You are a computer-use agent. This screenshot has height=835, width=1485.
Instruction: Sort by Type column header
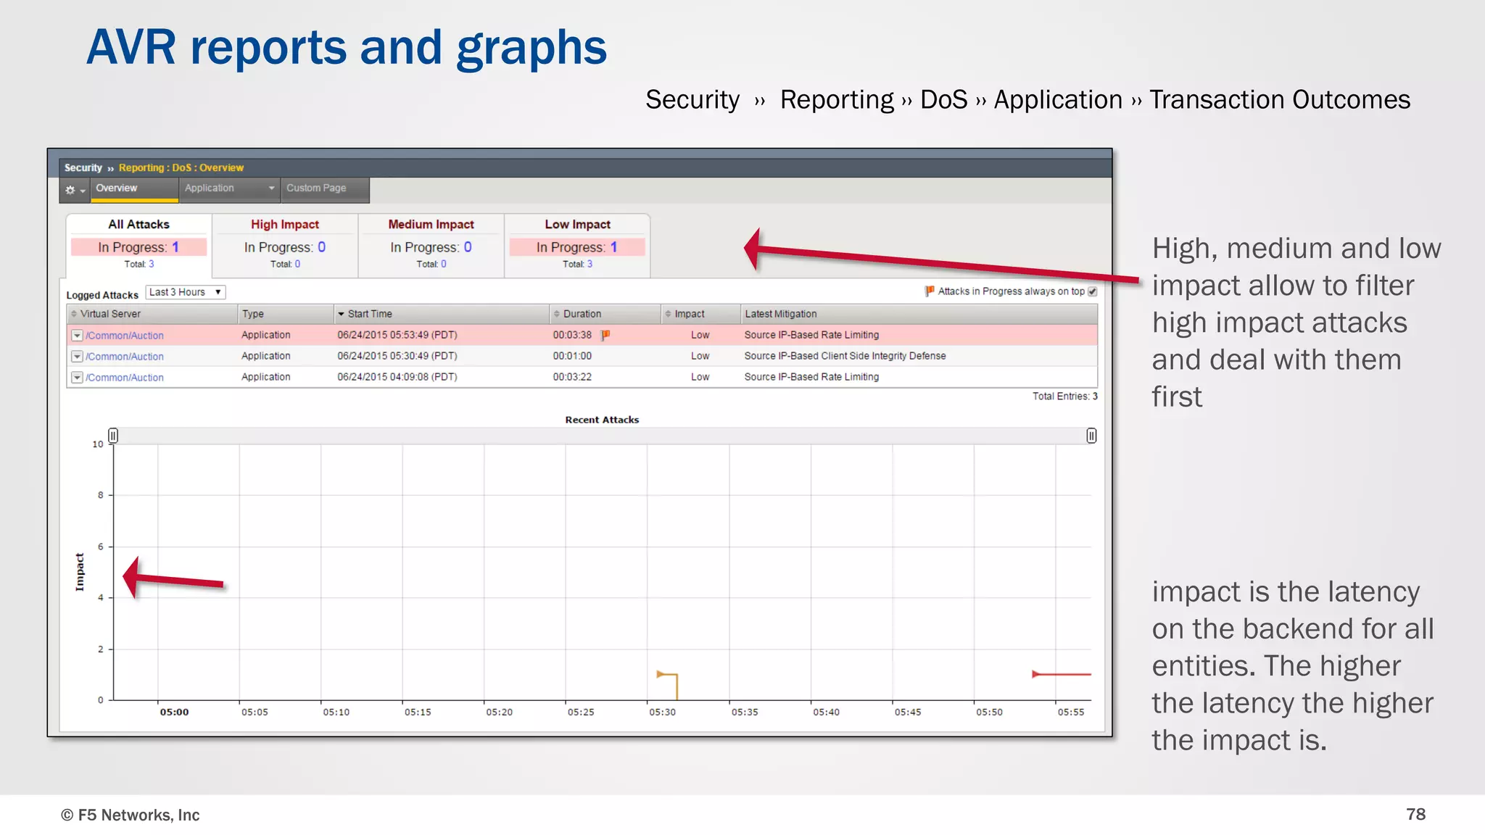pyautogui.click(x=286, y=314)
